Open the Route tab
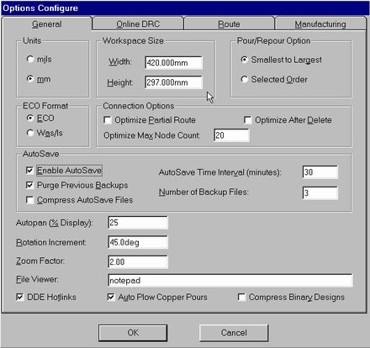 pos(229,24)
